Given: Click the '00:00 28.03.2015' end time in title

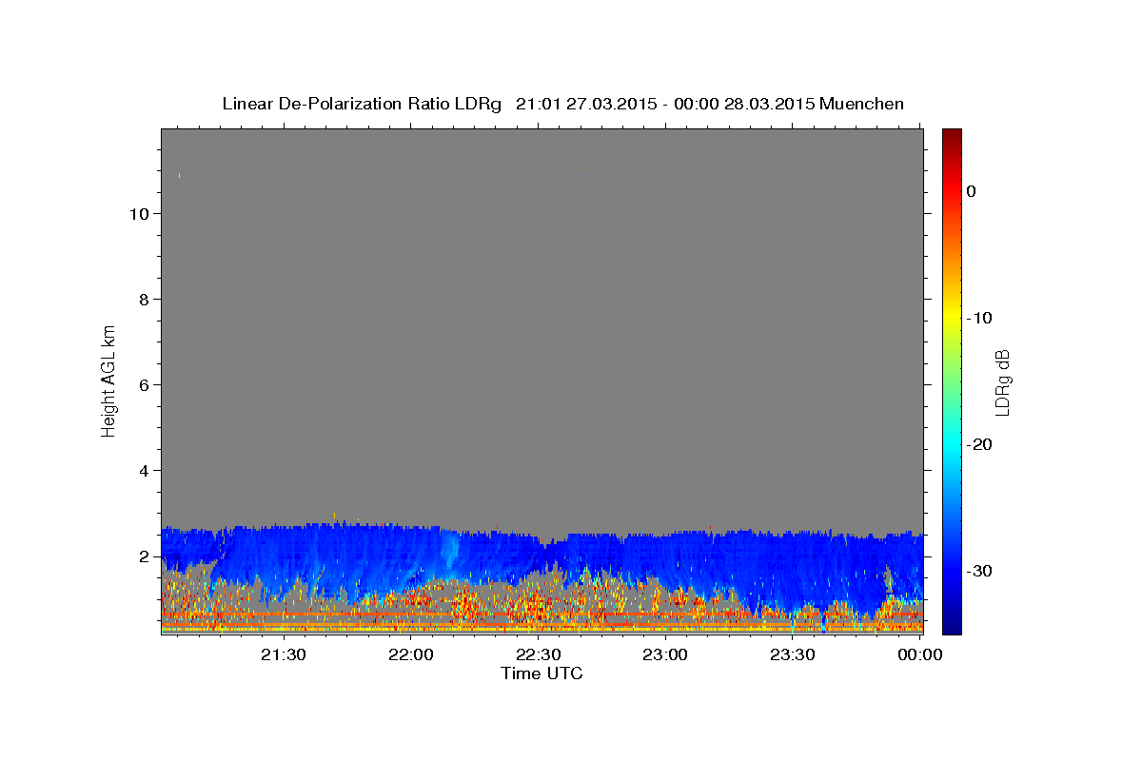Looking at the screenshot, I should tap(743, 104).
